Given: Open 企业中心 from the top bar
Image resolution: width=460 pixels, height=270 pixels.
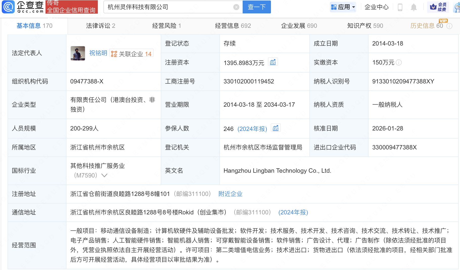Looking at the screenshot, I should [376, 7].
